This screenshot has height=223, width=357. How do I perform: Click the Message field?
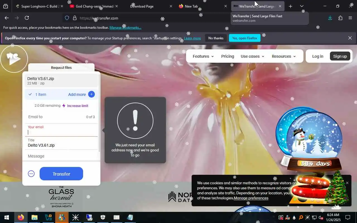[x=61, y=156]
